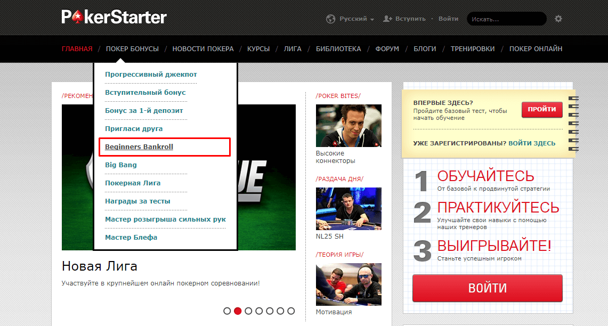608x326 pixels.
Task: Click the large ВОЙТИ button
Action: click(x=488, y=288)
